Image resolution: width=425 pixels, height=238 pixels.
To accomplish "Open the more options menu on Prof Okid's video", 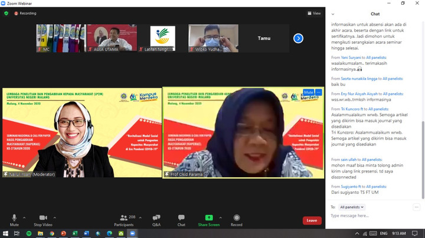I will click(319, 92).
